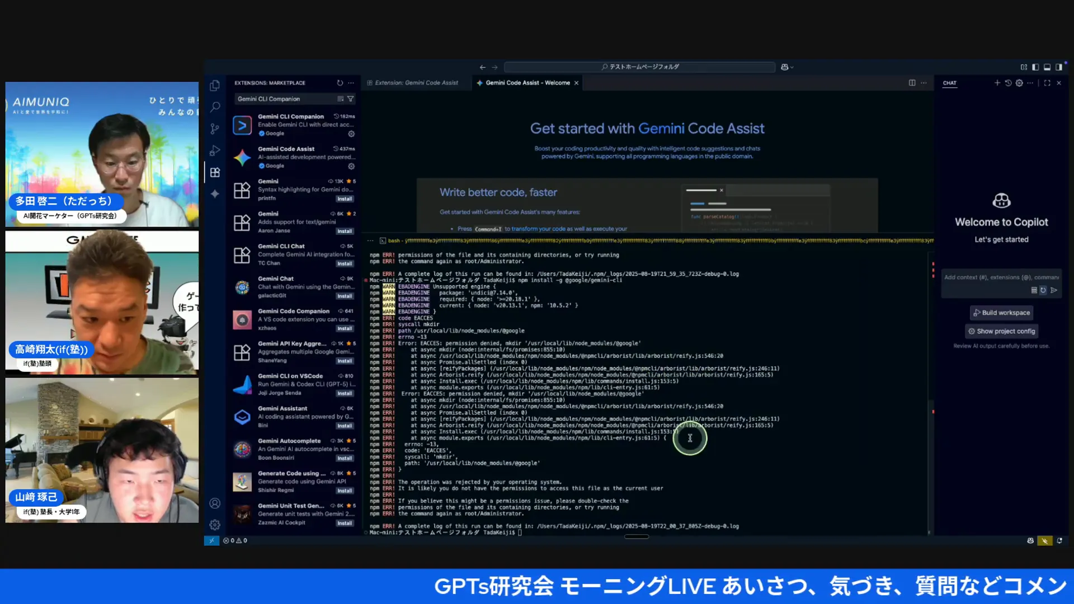Screen dimensions: 1074x604
Task: Install the Gemini extension by printfn
Action: [x=345, y=199]
